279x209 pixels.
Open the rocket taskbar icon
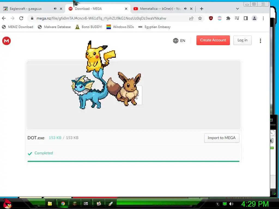111,204
